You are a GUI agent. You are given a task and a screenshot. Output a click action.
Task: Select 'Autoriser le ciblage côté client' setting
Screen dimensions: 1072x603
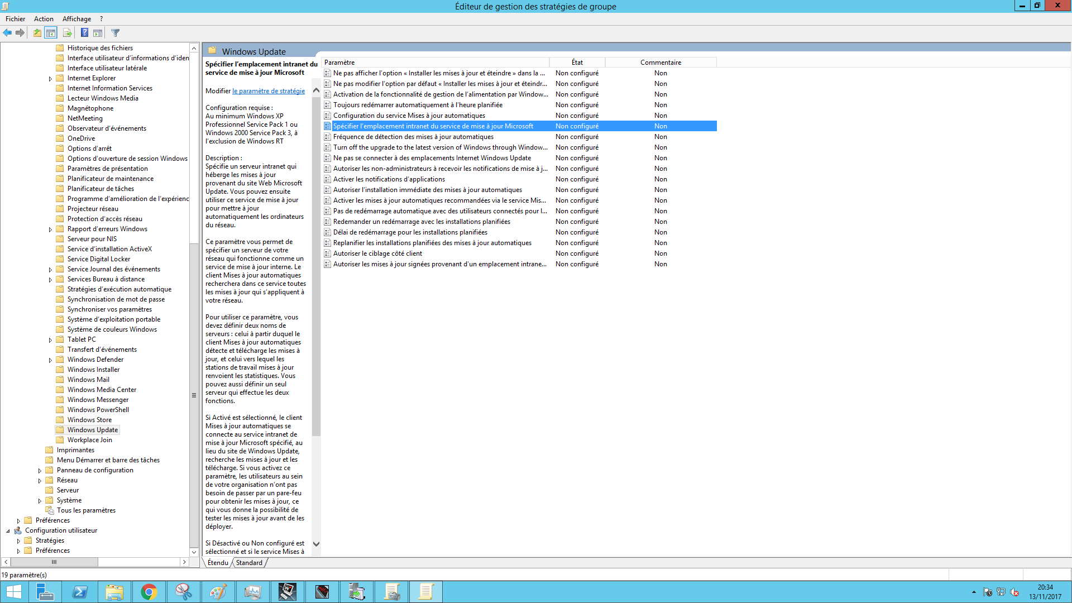coord(377,253)
